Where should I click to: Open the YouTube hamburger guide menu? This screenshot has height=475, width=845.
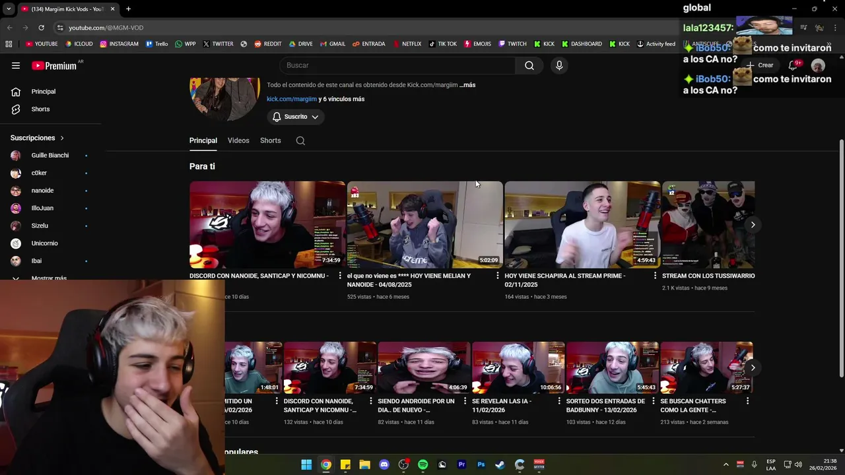16,65
